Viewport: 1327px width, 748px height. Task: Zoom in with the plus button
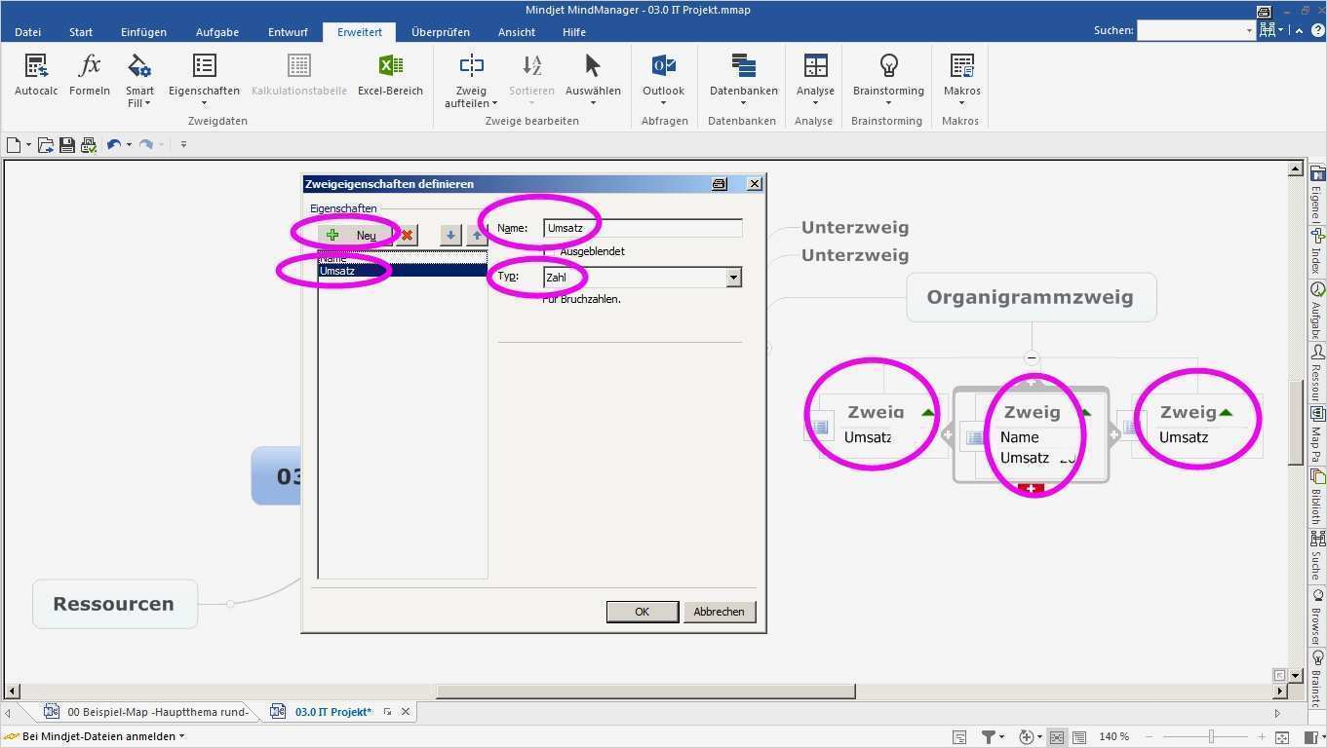coord(1263,737)
